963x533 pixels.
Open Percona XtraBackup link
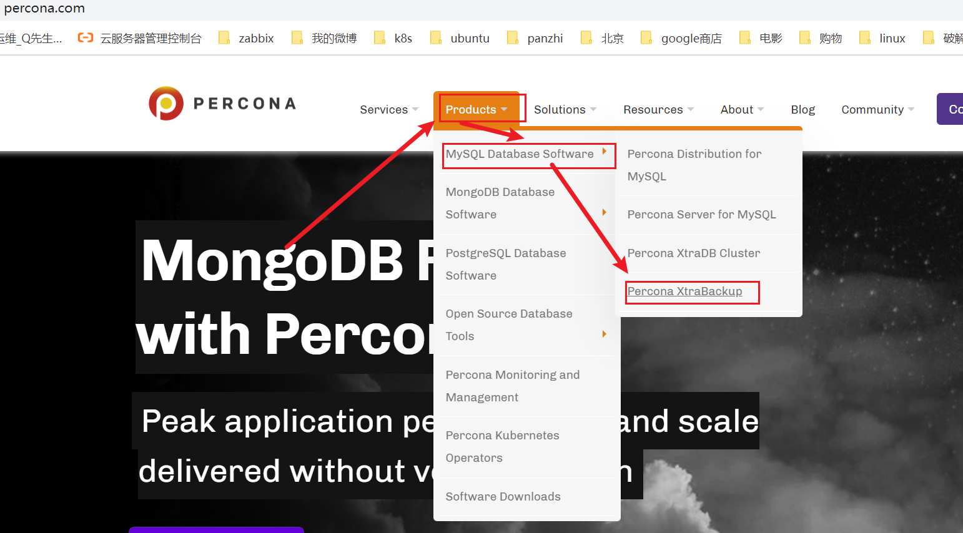[685, 291]
